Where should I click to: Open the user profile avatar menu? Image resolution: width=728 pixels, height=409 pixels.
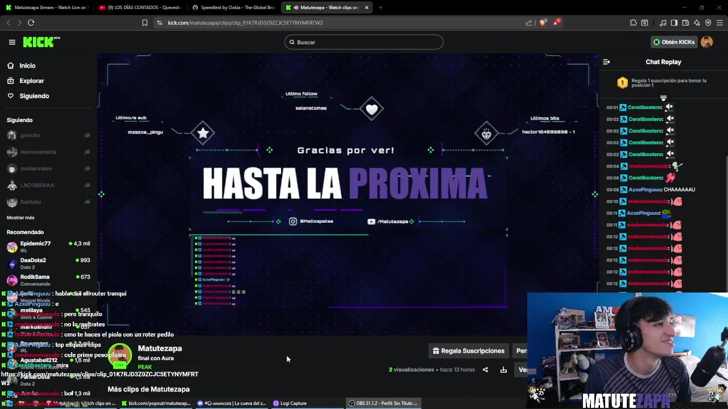point(707,42)
